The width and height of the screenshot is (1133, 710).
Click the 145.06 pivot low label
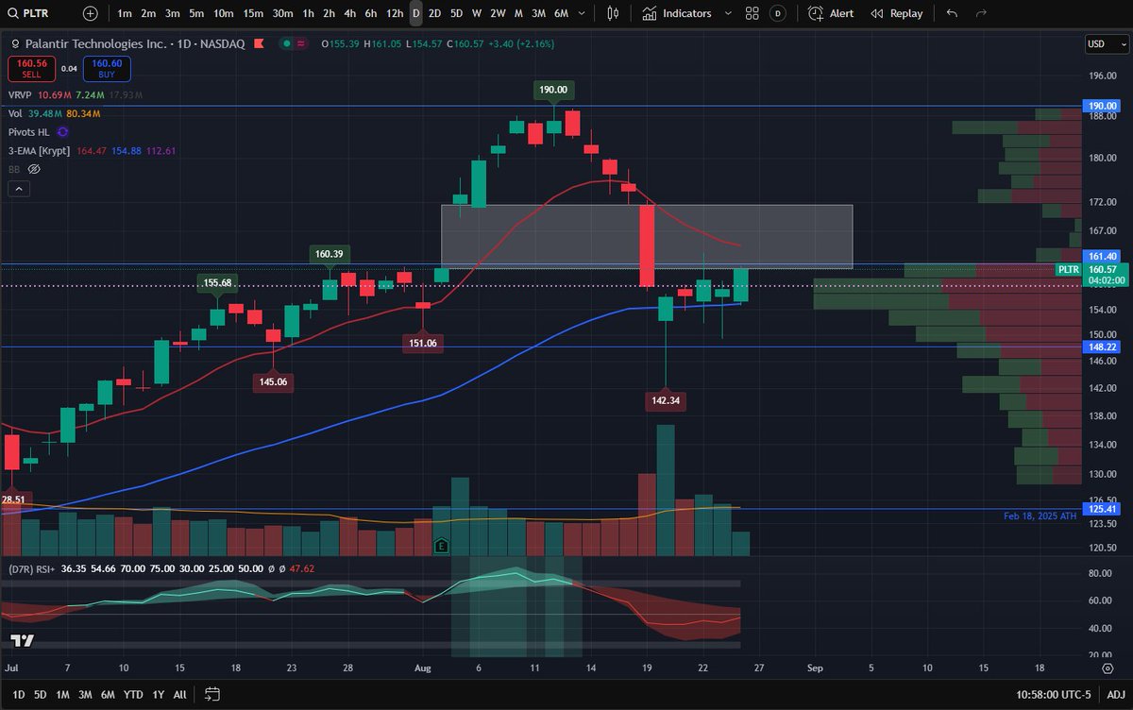click(272, 381)
